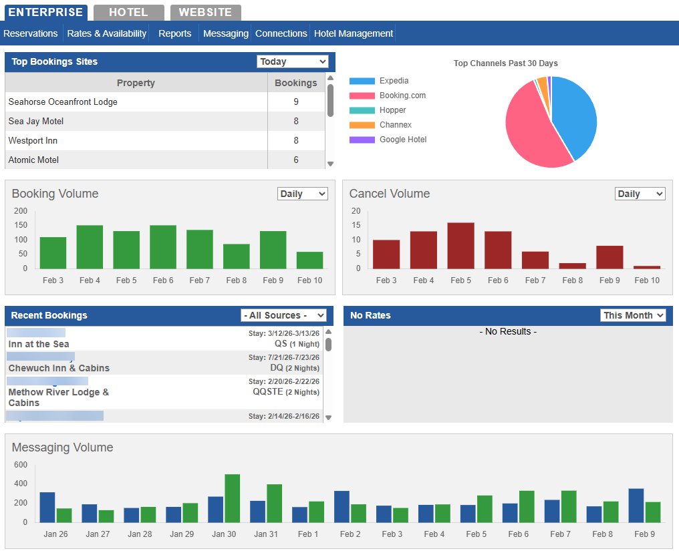
Task: Switch to the HOTEL tab
Action: (x=128, y=13)
